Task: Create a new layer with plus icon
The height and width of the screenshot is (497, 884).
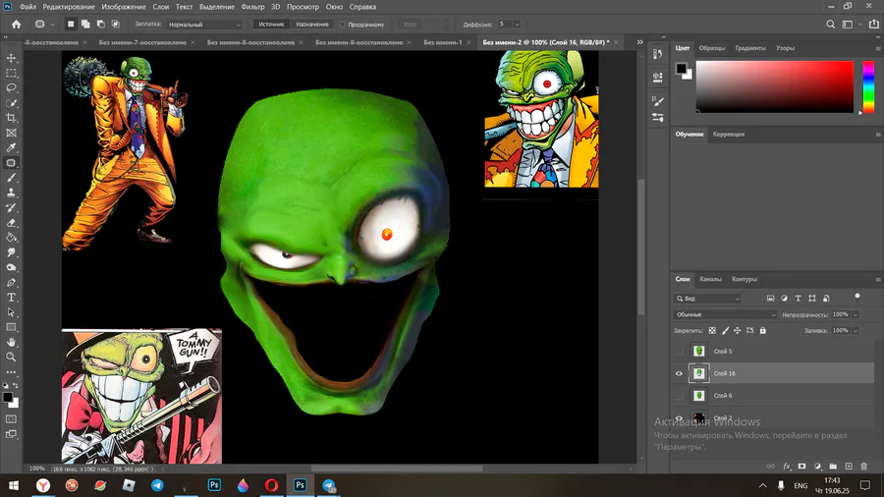Action: point(849,466)
